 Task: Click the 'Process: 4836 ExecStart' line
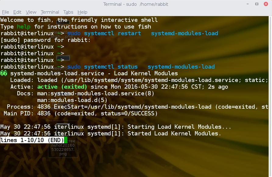[138, 107]
